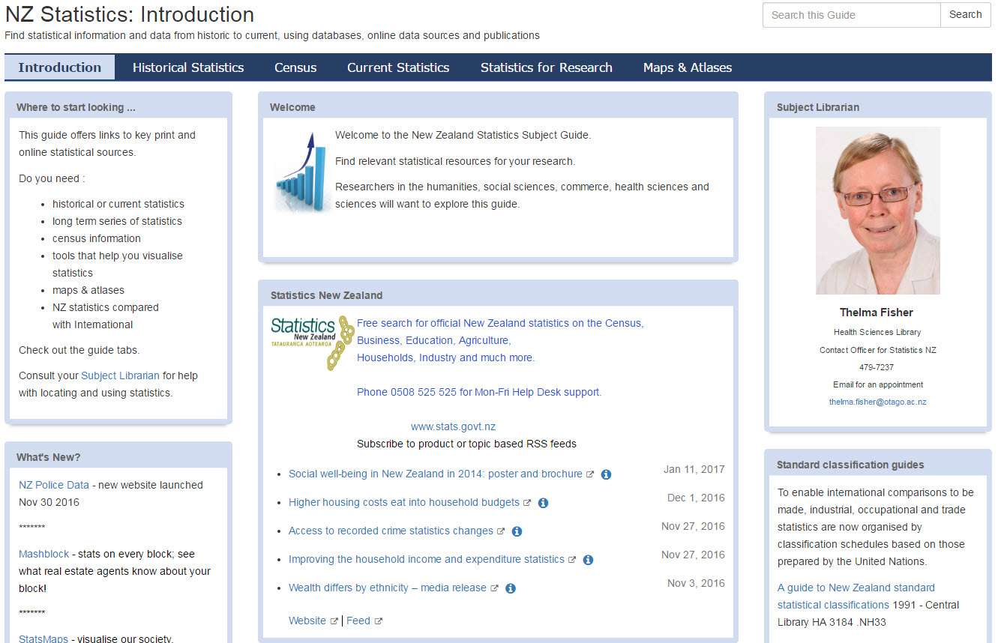Click the Statistics New Zealand logo
The image size is (998, 643).
312,342
